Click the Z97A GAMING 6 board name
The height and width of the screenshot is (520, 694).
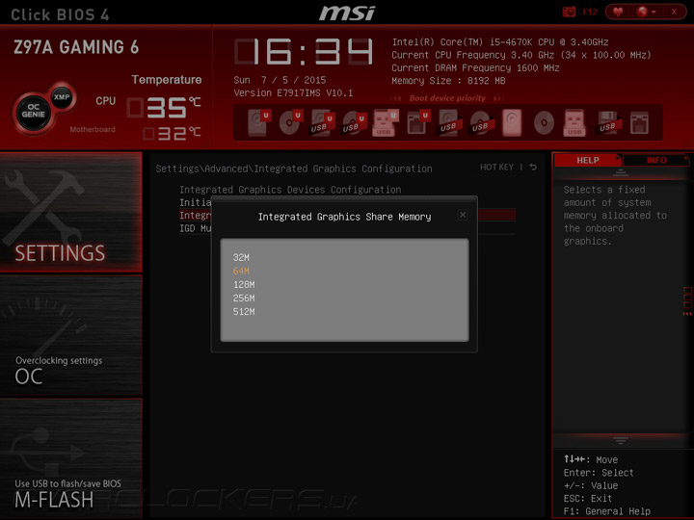[76, 47]
